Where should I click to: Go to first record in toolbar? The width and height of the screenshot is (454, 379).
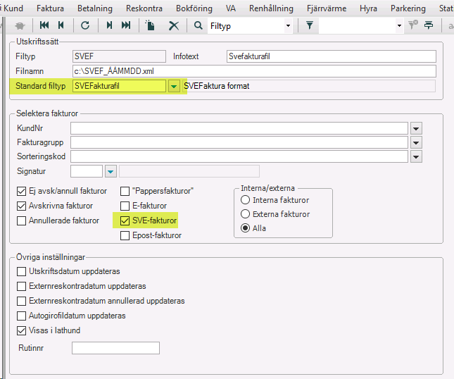click(45, 25)
